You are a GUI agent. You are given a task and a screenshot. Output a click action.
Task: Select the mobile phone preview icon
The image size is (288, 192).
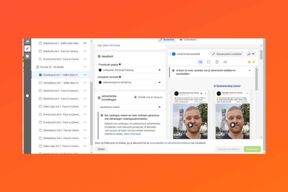(x=217, y=62)
